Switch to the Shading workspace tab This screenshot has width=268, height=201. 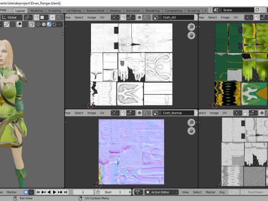[x=115, y=11]
